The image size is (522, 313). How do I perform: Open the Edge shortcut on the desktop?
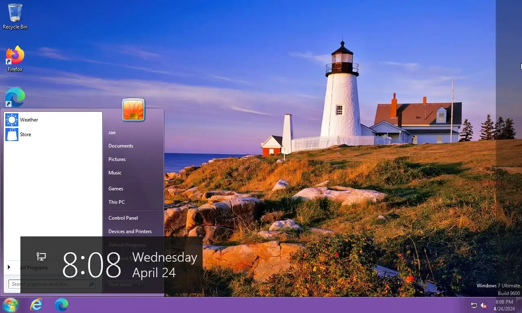[x=15, y=97]
